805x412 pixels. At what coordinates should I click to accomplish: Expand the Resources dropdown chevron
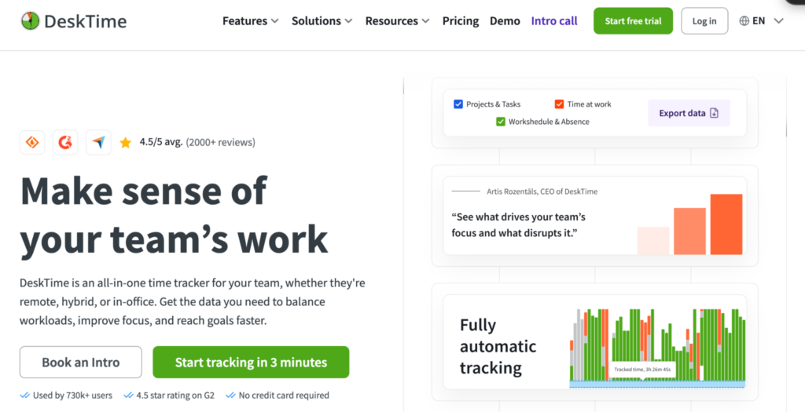click(425, 21)
